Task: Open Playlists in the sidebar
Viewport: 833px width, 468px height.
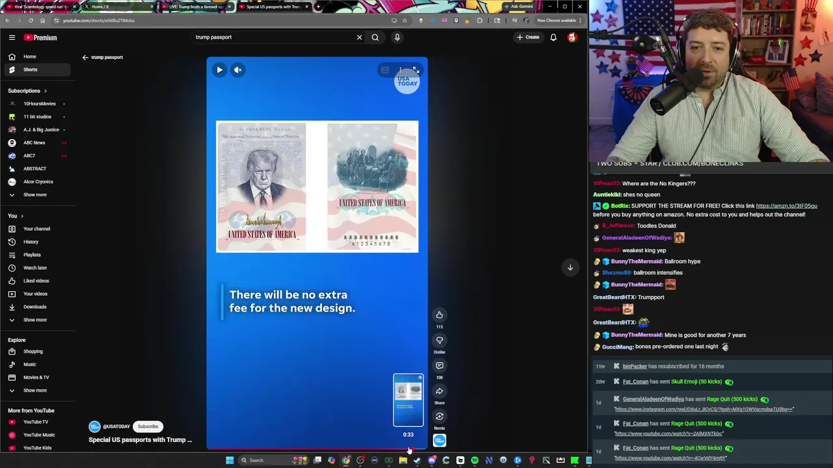Action: pyautogui.click(x=38, y=255)
